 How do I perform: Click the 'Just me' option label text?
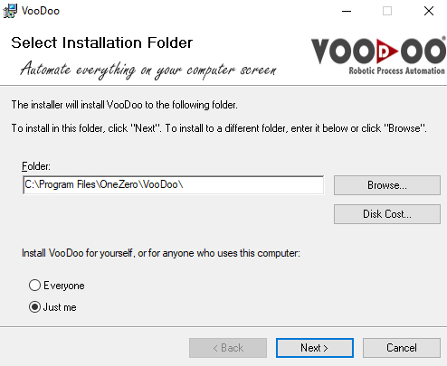(x=60, y=307)
